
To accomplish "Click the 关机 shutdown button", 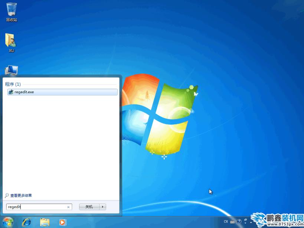I will (x=89, y=207).
